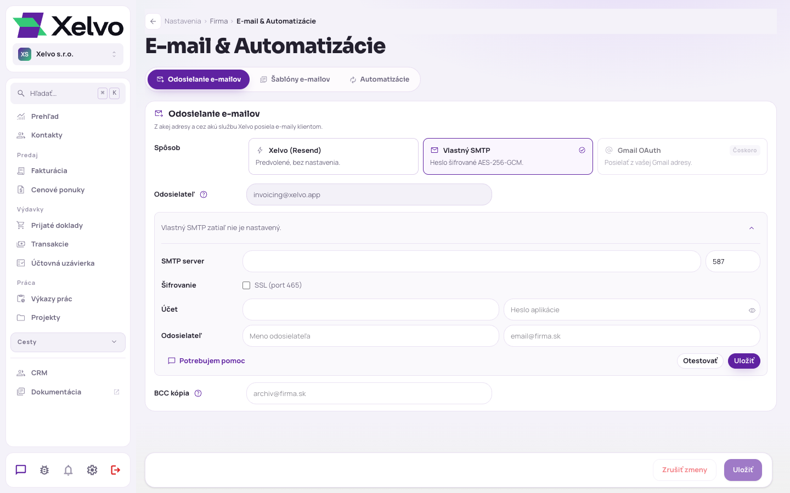Viewport: 790px width, 493px height.
Task: Open the Xelvo s.r.o. company switcher
Action: pos(68,54)
